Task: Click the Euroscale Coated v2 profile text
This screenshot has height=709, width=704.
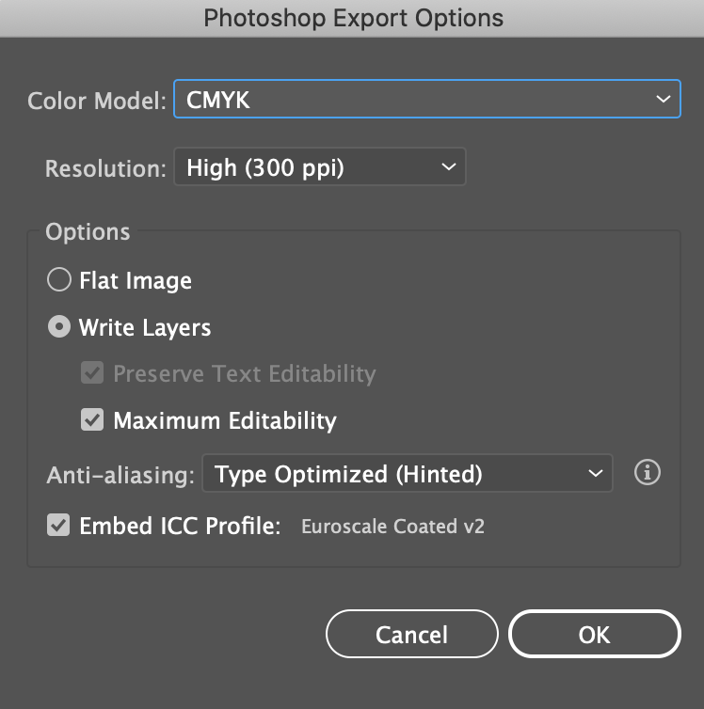Action: click(392, 527)
